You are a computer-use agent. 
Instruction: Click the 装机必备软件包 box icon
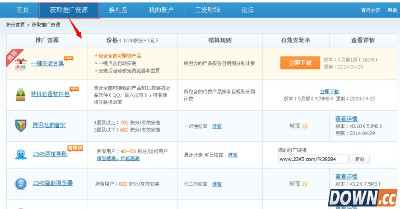[21, 94]
